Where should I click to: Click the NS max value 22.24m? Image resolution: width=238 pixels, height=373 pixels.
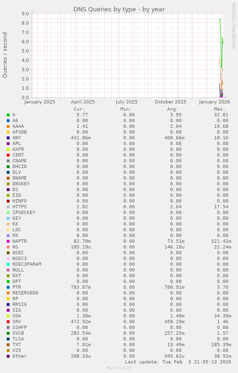tap(223, 247)
